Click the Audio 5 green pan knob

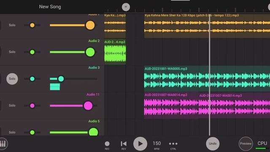click(32, 132)
